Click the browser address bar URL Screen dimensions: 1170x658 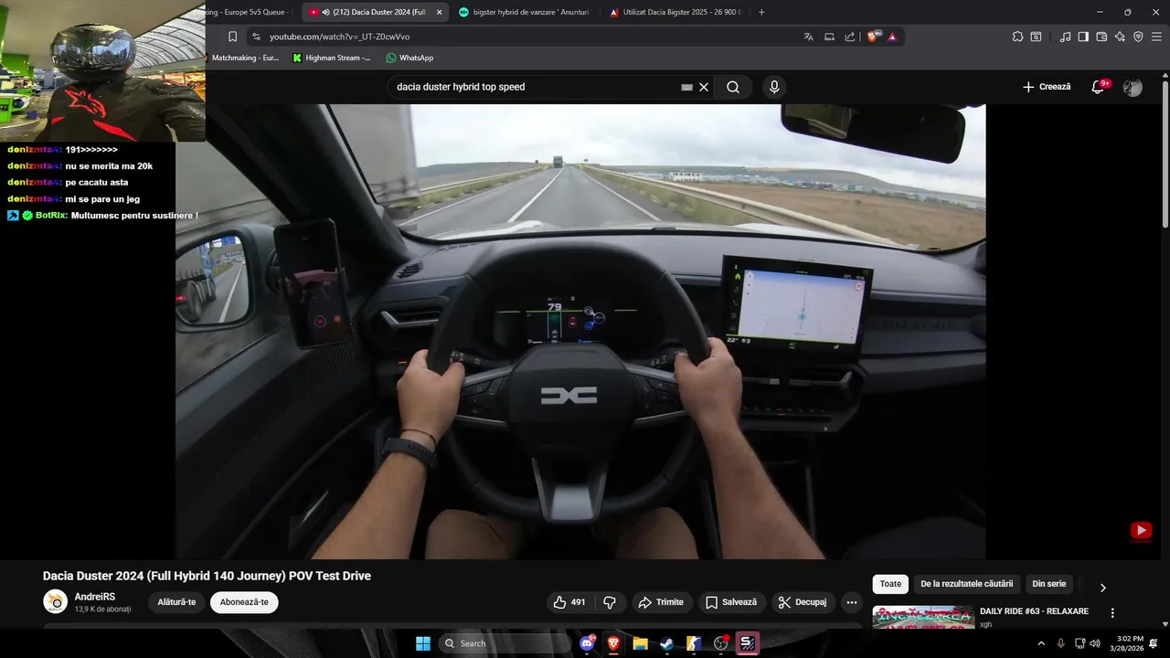click(x=339, y=37)
